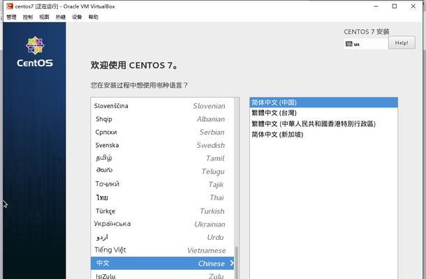Viewport: 426px width, 279px height.
Task: Click the CentOS logo in sidebar
Action: point(35,52)
